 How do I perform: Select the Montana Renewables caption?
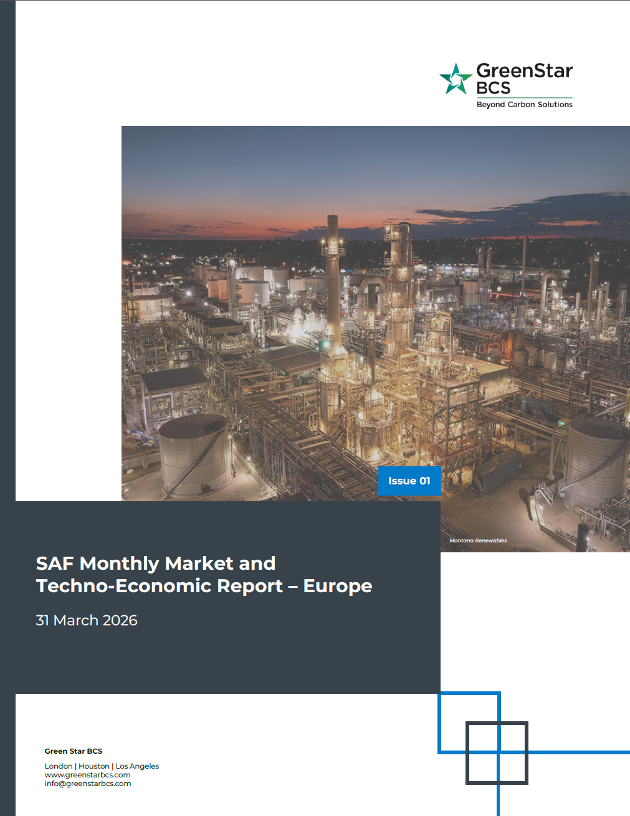click(479, 540)
